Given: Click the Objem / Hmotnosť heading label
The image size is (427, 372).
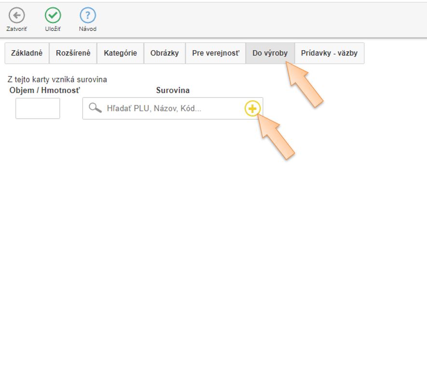Looking at the screenshot, I should [44, 90].
